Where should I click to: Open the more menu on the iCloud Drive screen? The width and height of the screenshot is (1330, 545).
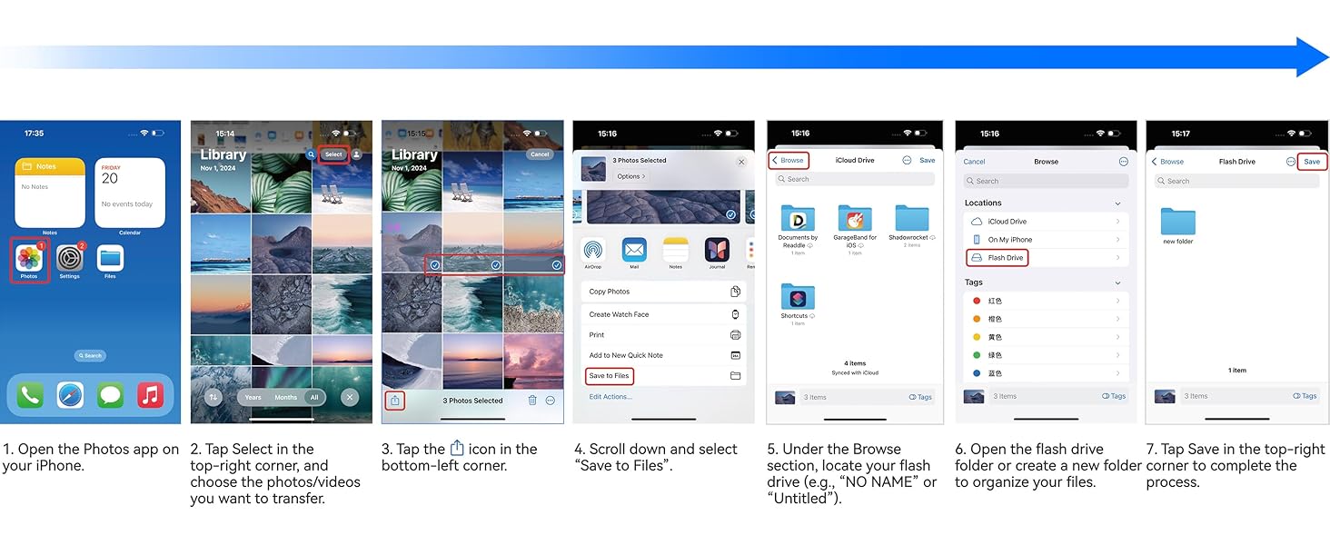pyautogui.click(x=907, y=160)
